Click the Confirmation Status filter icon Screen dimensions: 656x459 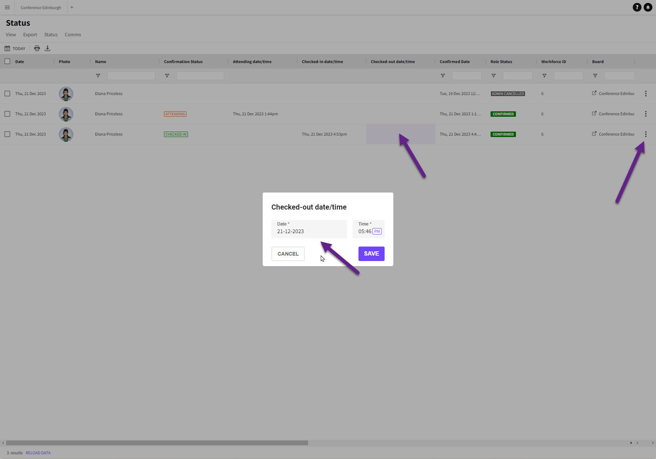pyautogui.click(x=167, y=76)
